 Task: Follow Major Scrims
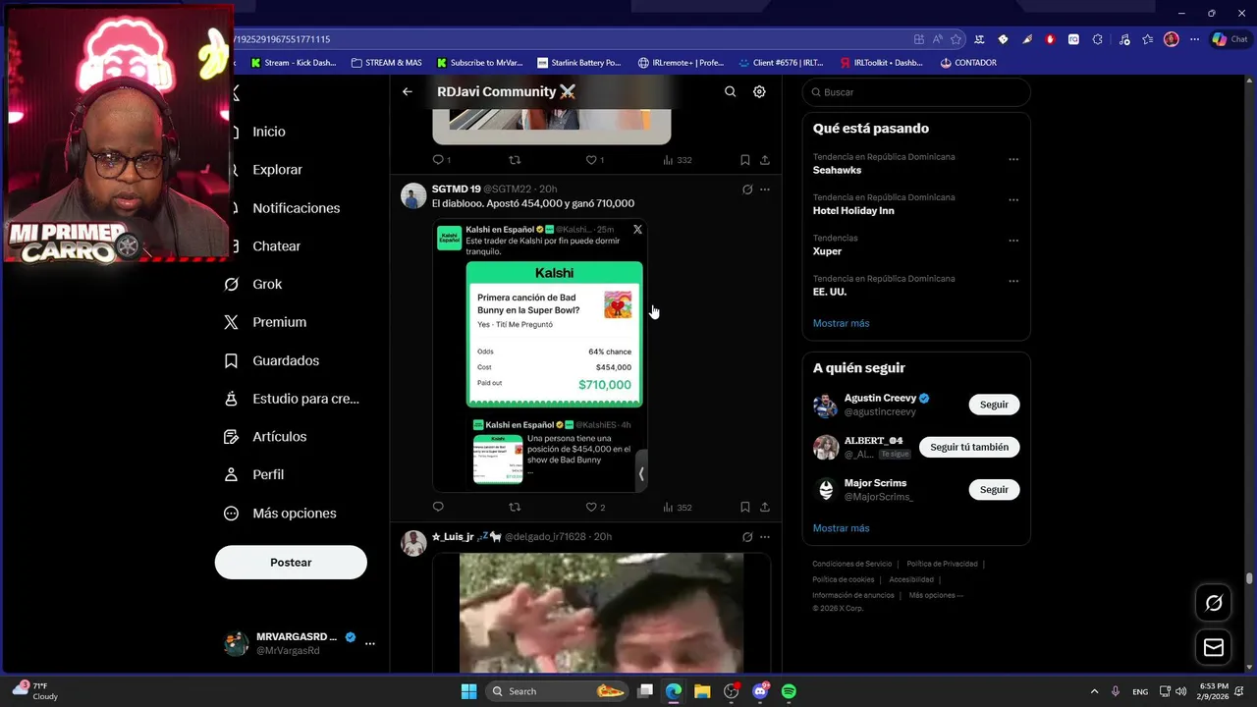(x=994, y=489)
